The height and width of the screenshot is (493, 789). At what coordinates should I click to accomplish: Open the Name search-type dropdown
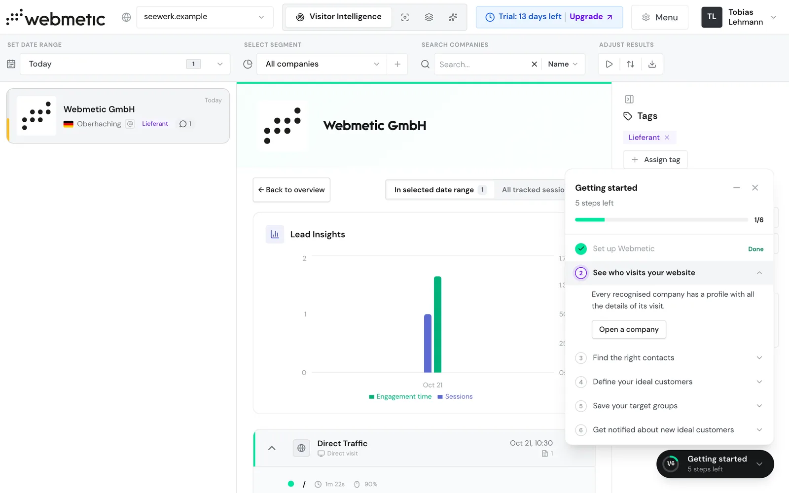coord(563,64)
